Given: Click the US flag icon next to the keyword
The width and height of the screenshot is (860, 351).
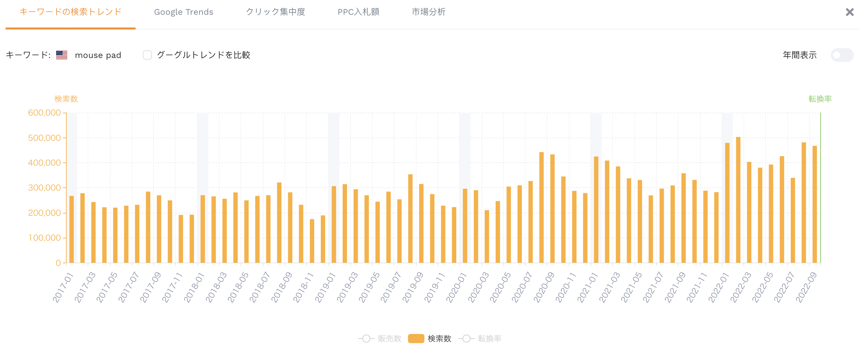Looking at the screenshot, I should click(62, 55).
